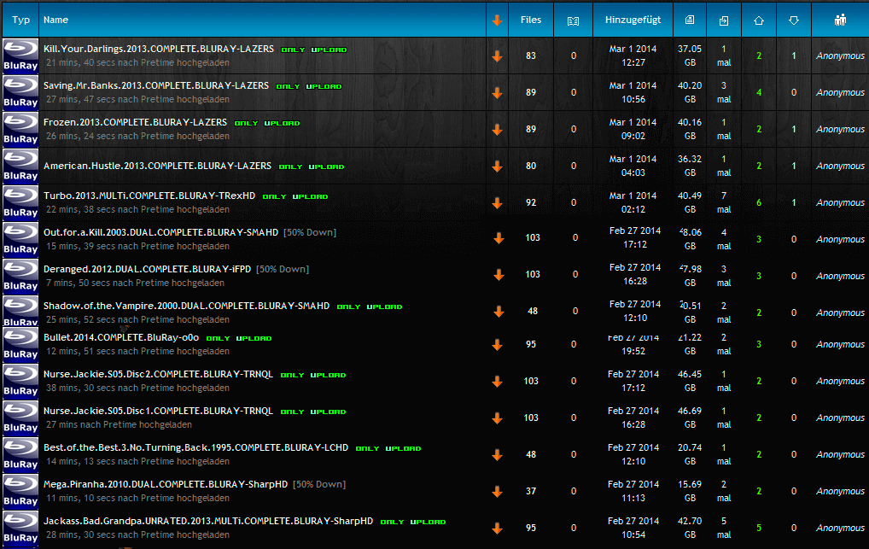Download Nurse.Jackie Disc1 via orange arrow

(x=497, y=418)
